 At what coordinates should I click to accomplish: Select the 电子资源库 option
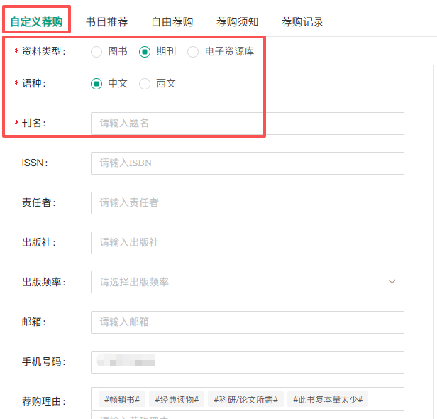193,52
